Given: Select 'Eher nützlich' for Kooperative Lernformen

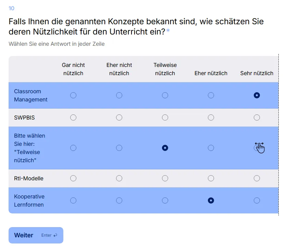Looking at the screenshot, I should pyautogui.click(x=211, y=200).
